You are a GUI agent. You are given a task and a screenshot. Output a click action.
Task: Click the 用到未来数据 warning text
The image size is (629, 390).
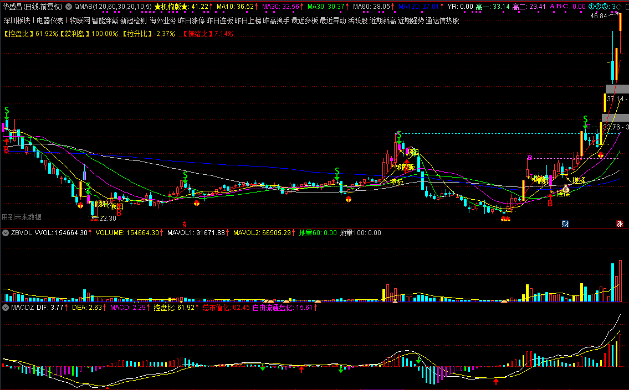(x=22, y=217)
